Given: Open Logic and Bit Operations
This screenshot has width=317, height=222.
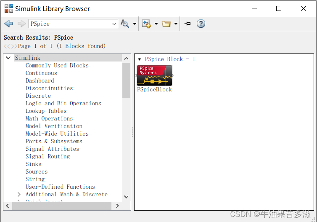Looking at the screenshot, I should (63, 103).
